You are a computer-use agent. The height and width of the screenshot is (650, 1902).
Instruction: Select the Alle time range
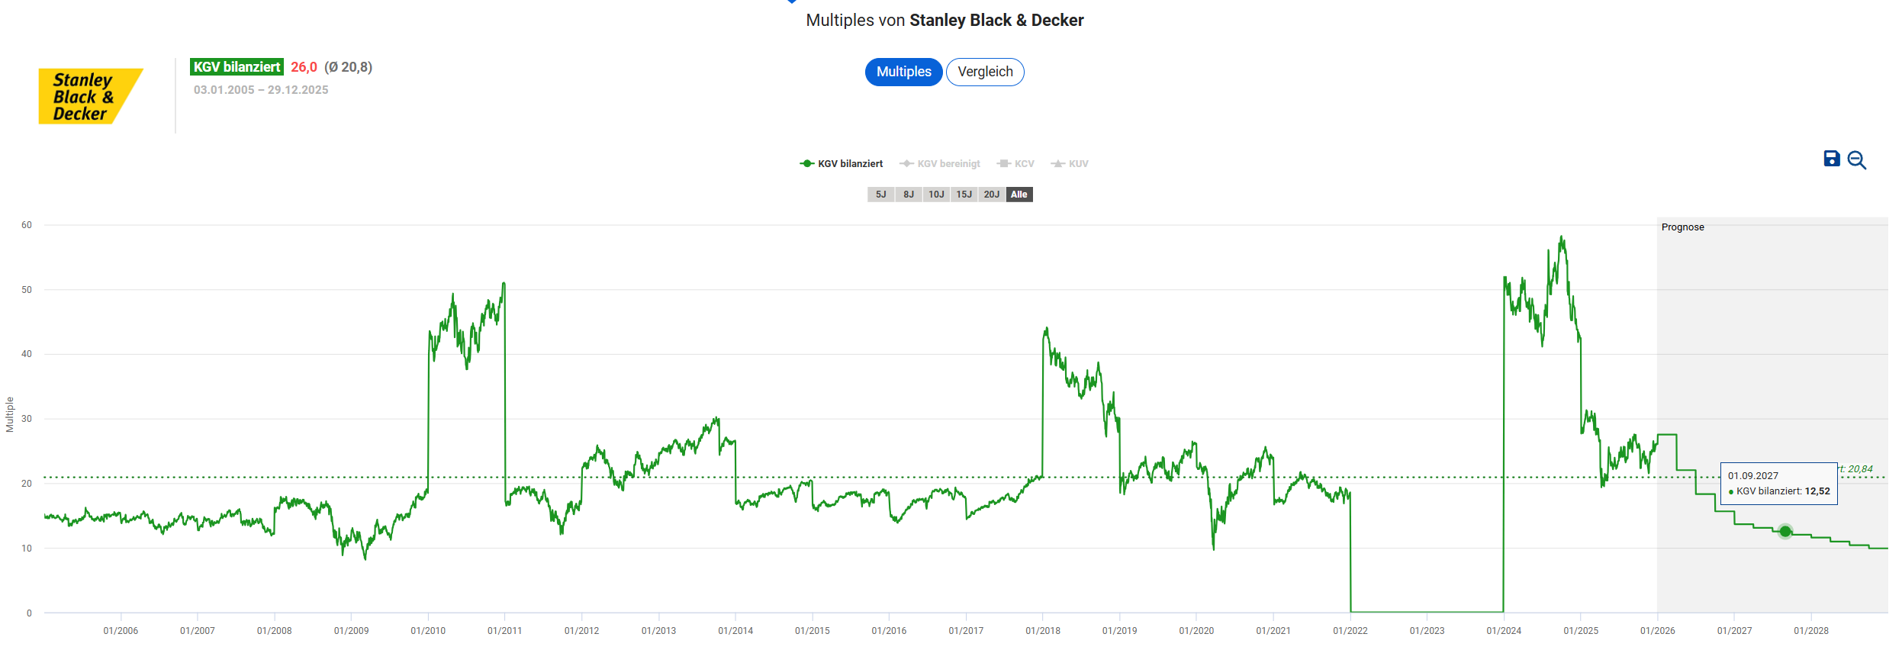click(x=1019, y=195)
